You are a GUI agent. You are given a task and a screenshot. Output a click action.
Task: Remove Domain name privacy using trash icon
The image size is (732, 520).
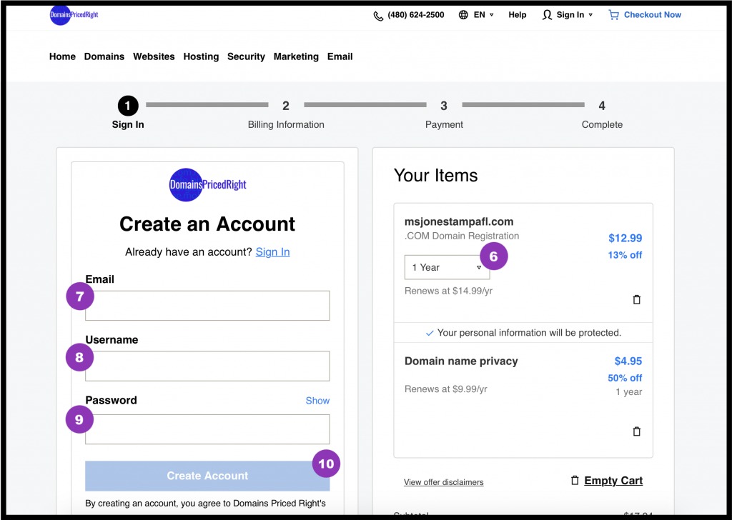pos(636,431)
